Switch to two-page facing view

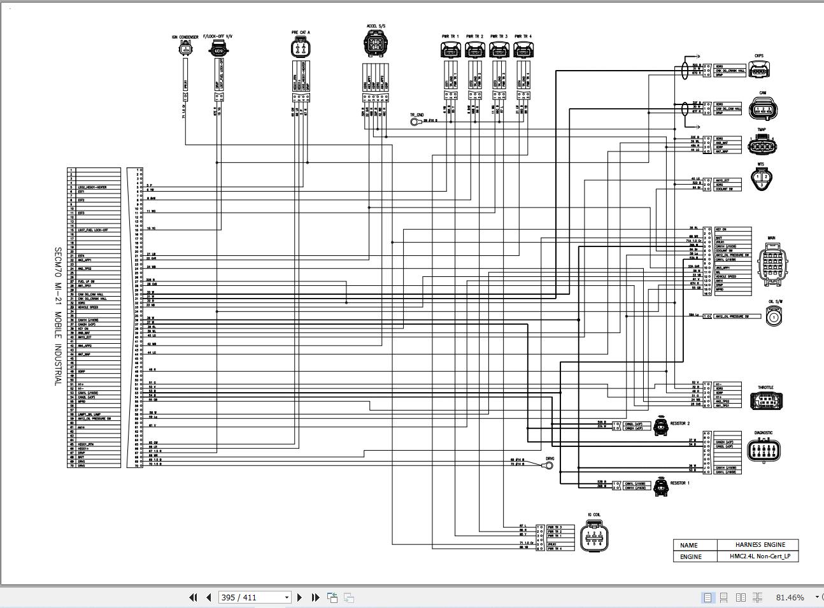(x=741, y=597)
